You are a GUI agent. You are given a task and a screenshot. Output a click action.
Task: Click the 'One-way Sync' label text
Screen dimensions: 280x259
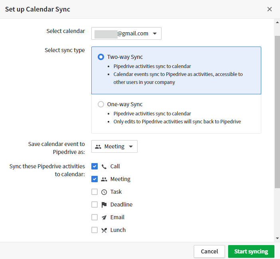click(124, 104)
